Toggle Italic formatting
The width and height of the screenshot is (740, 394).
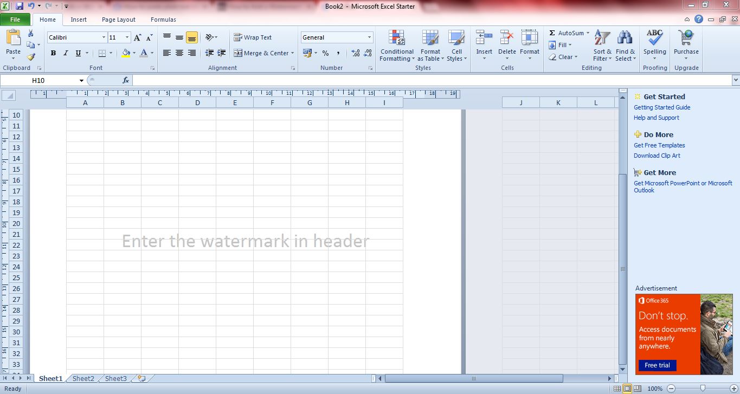point(66,53)
